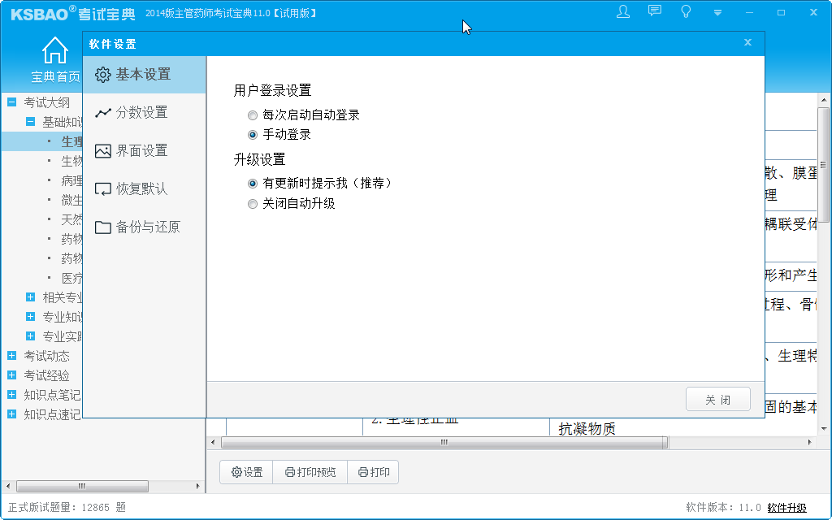Screen dimensions: 832x520
Task: Open the 分数设置 settings panel
Action: 143,112
